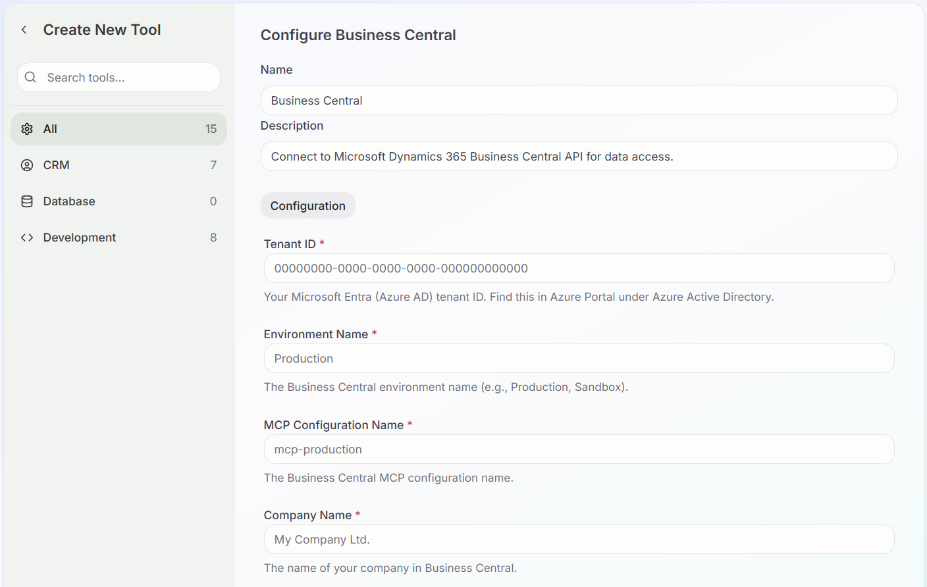Screen dimensions: 927x587
Task: Click the MCP Configuration Name label
Action: 334,425
